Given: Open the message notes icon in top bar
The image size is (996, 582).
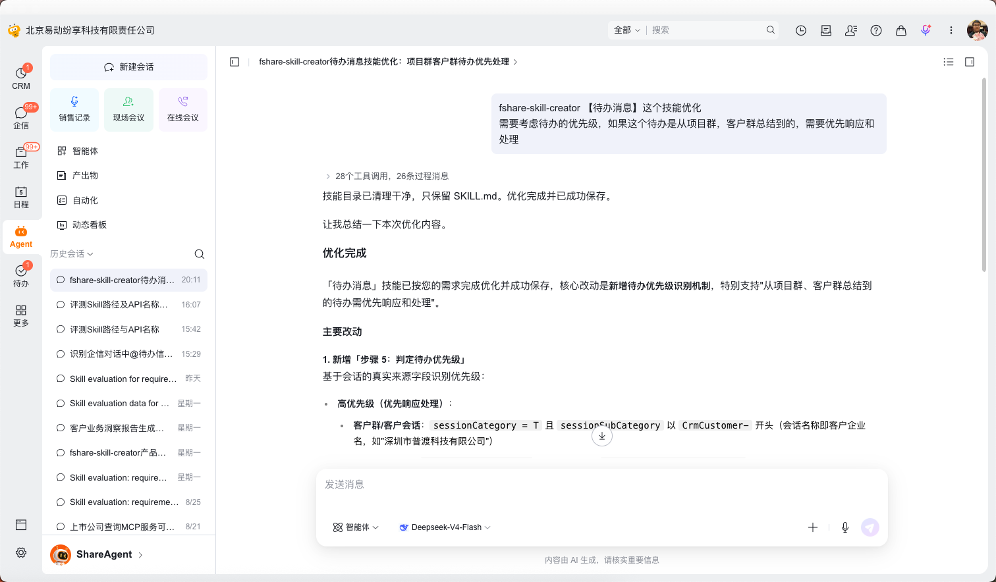Looking at the screenshot, I should pyautogui.click(x=826, y=30).
